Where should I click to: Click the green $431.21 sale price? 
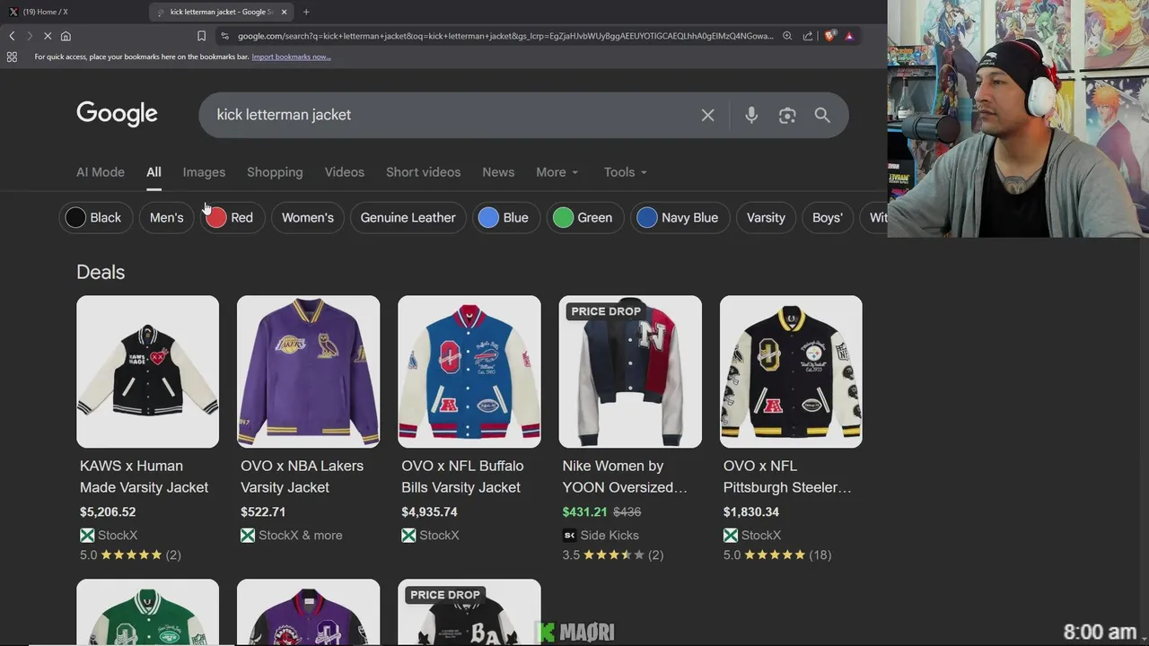(x=584, y=512)
